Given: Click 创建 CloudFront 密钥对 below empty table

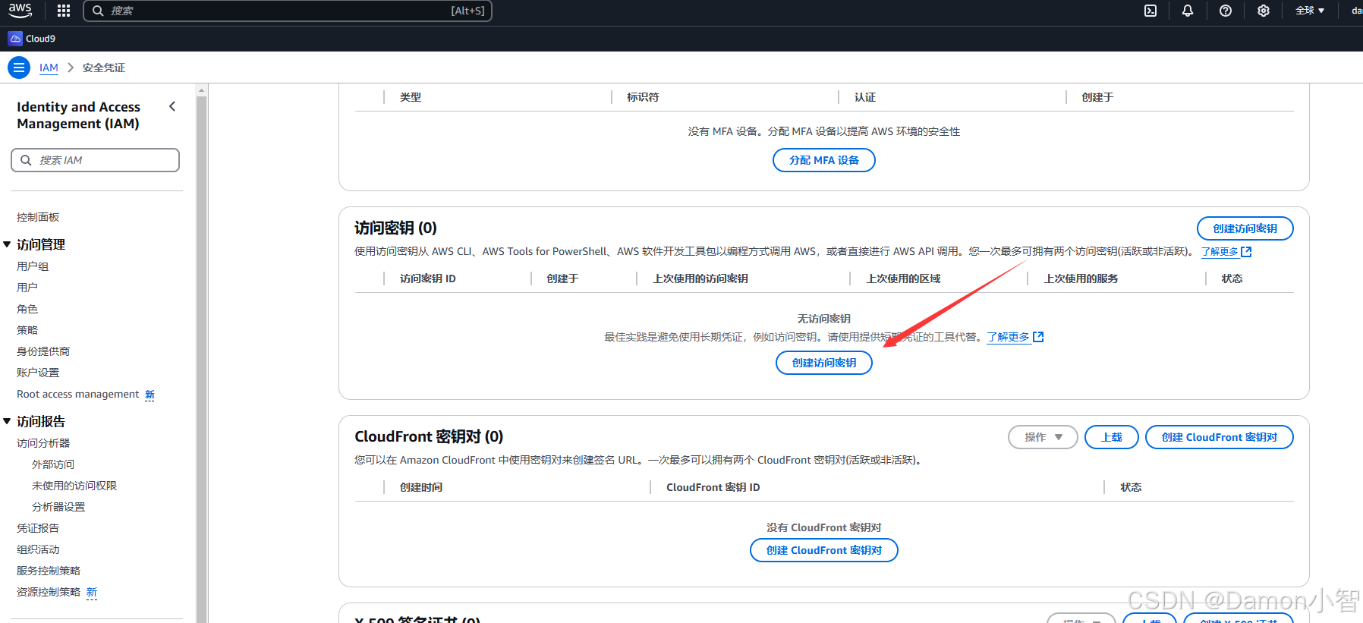Looking at the screenshot, I should pos(824,550).
